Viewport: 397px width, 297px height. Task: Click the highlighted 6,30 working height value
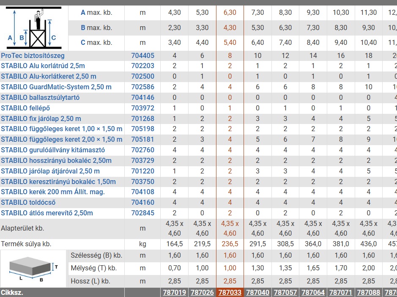click(230, 12)
